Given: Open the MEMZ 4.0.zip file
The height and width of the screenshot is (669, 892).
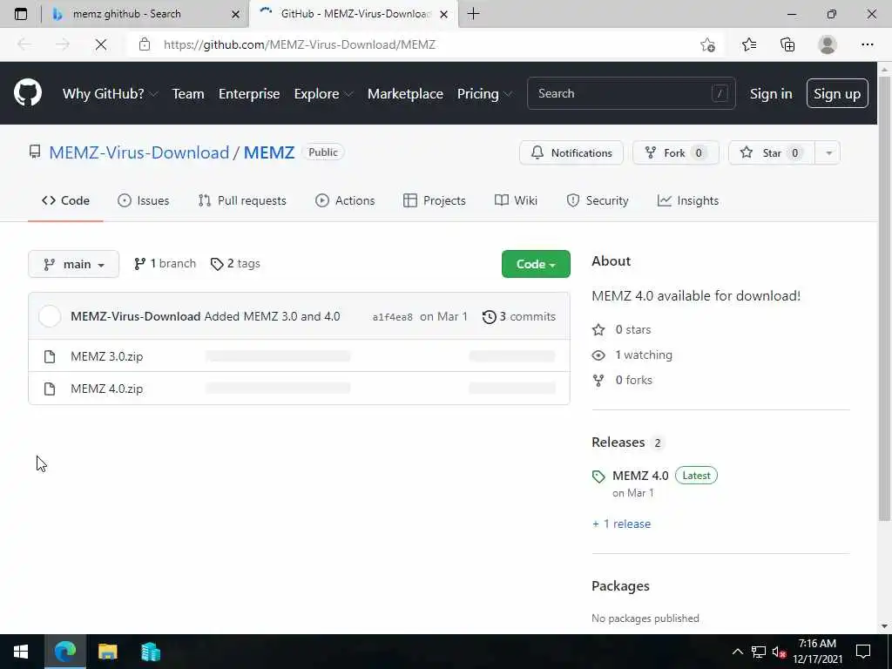Looking at the screenshot, I should 107,389.
